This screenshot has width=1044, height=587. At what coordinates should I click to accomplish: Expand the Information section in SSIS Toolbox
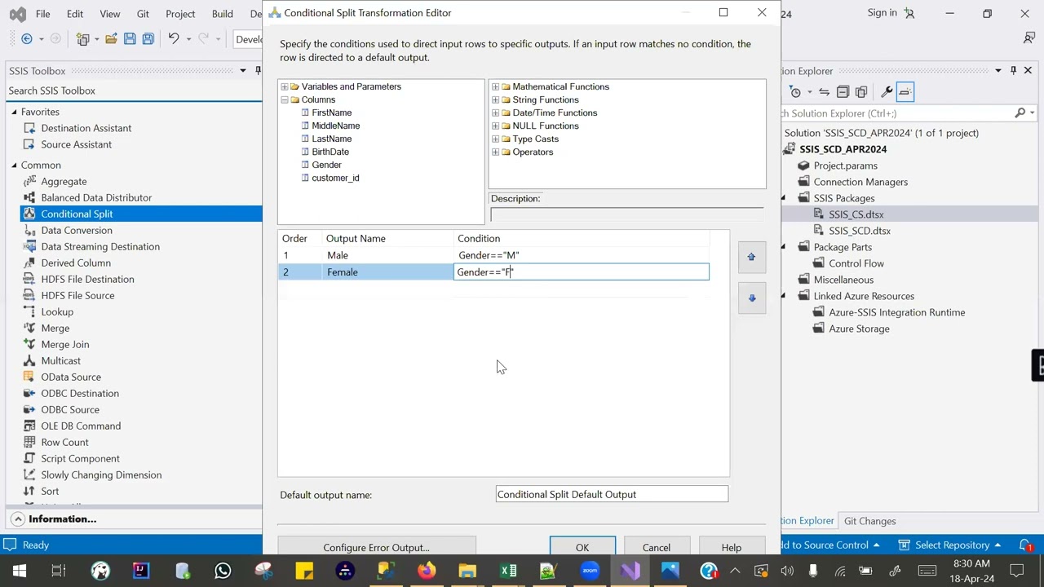point(17,519)
